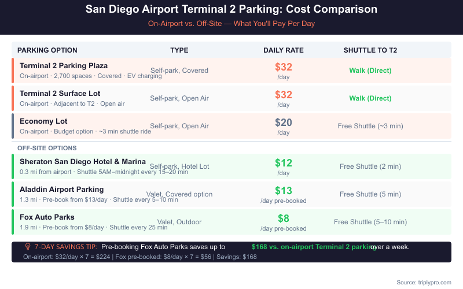463x289 pixels.
Task: Click the Fox Auto Parks heading
Action: [47, 217]
